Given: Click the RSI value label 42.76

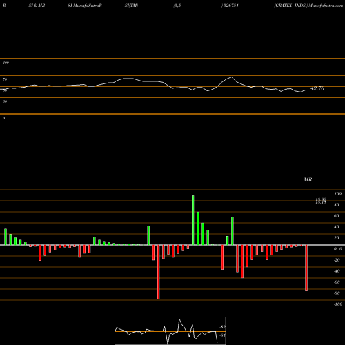Looking at the screenshot, I should point(317,88).
